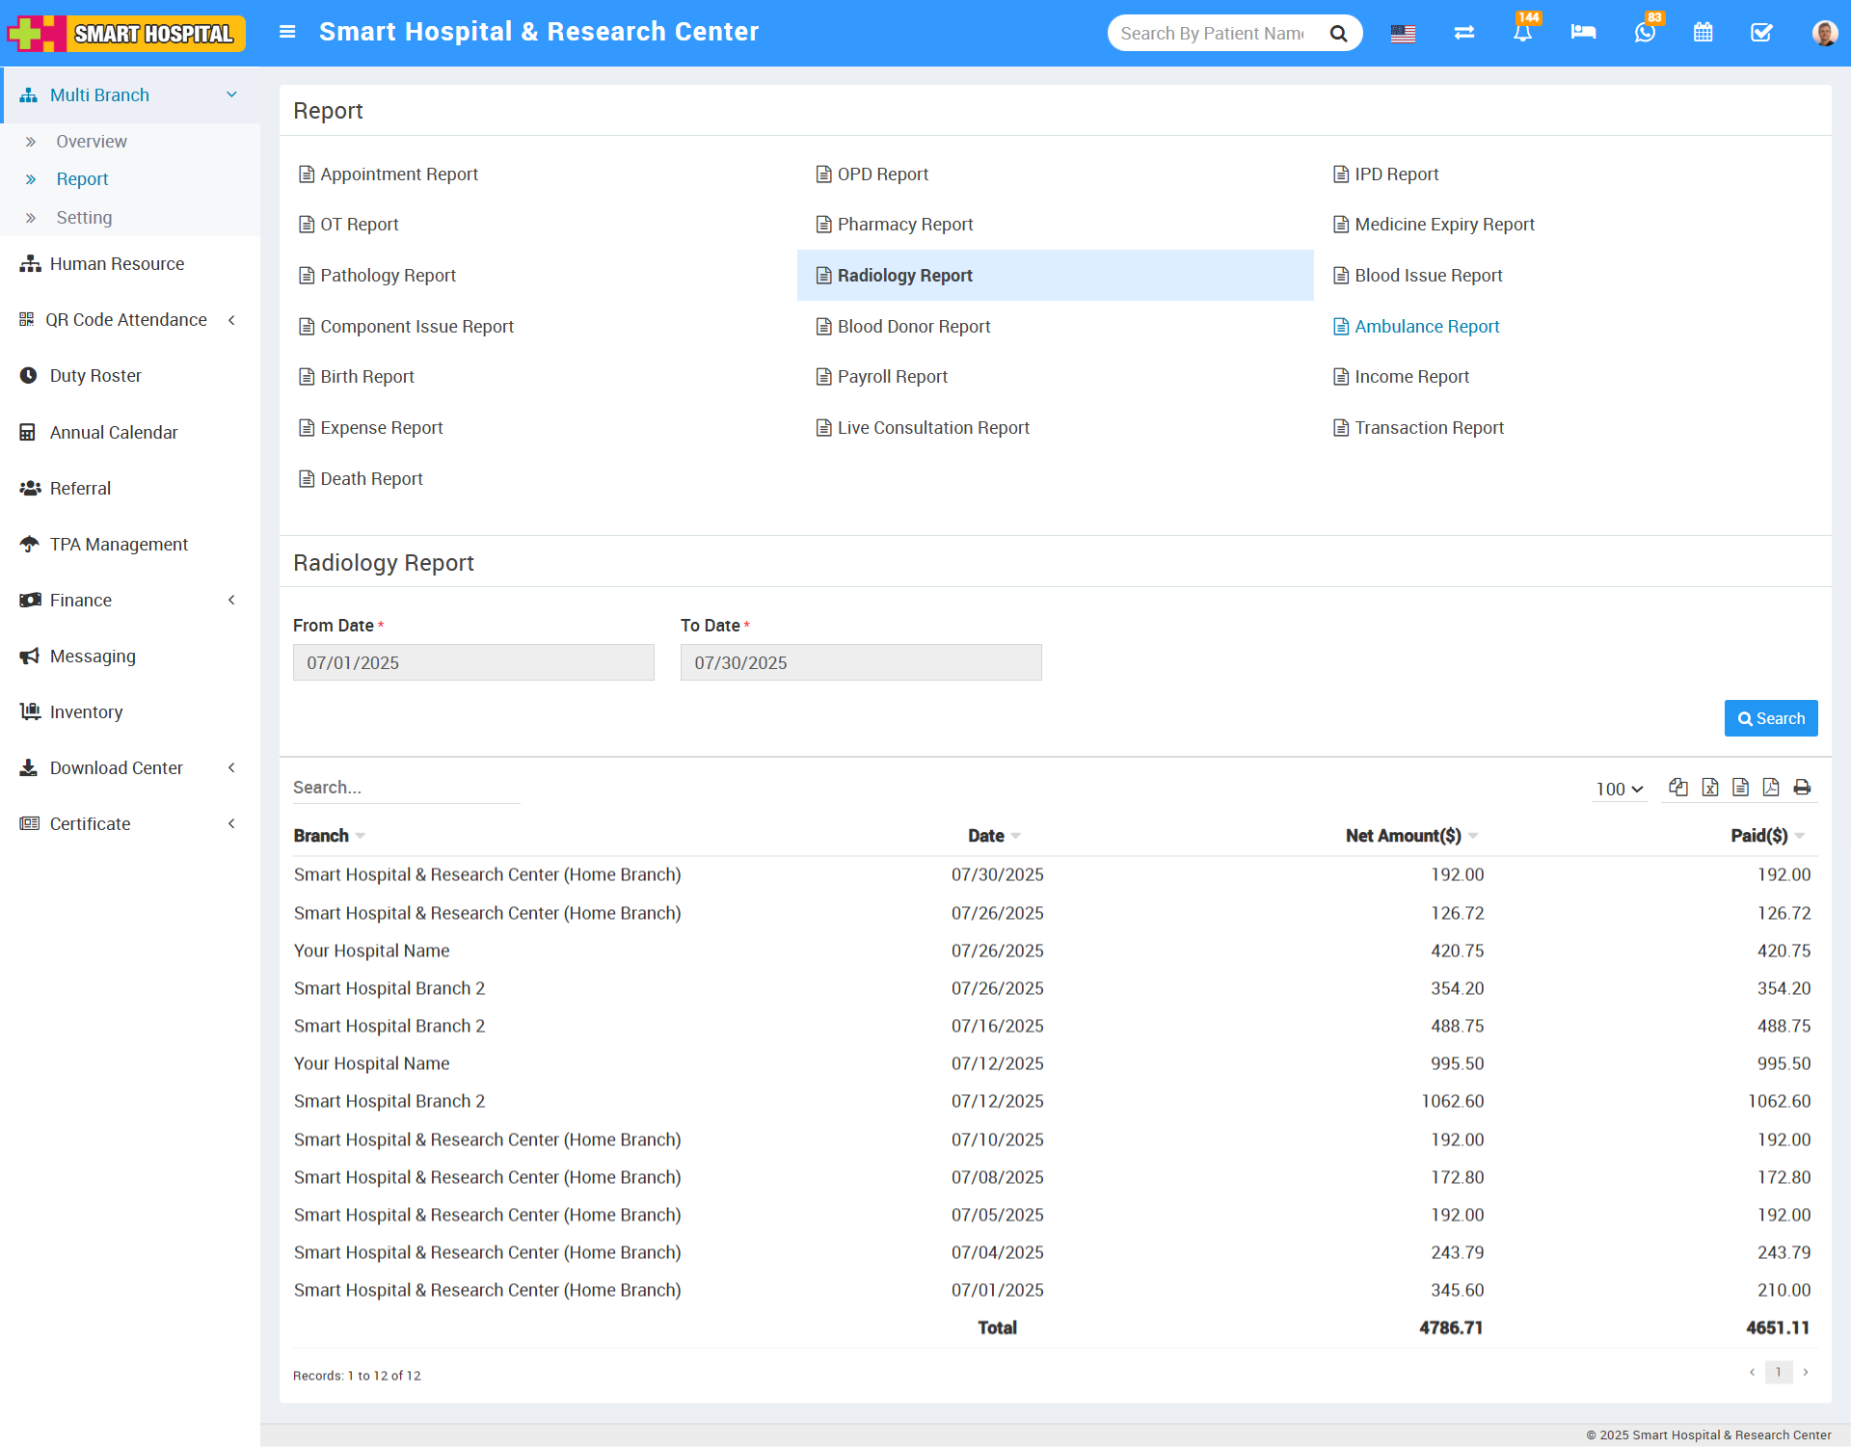Image resolution: width=1851 pixels, height=1448 pixels.
Task: Open the Blood Donor Report link
Action: [x=903, y=327]
